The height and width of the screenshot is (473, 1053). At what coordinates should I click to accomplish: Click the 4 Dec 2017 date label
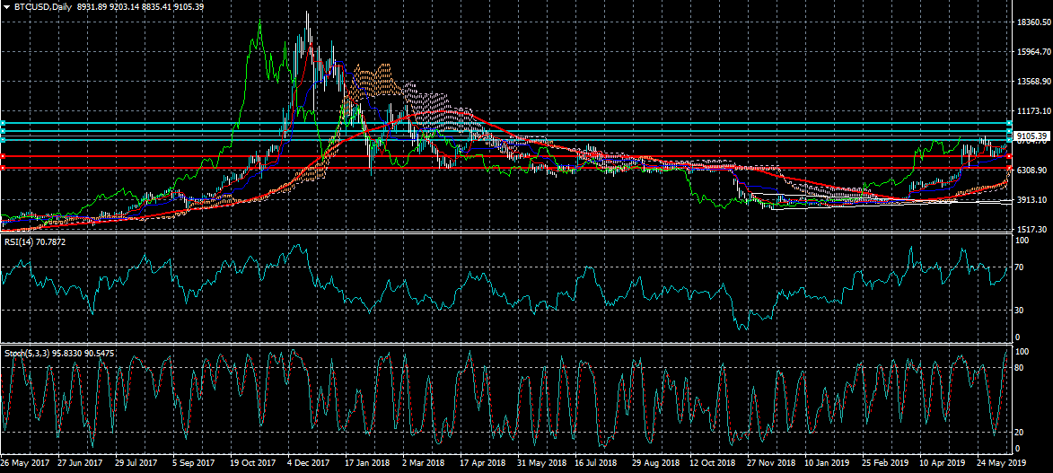tap(308, 464)
